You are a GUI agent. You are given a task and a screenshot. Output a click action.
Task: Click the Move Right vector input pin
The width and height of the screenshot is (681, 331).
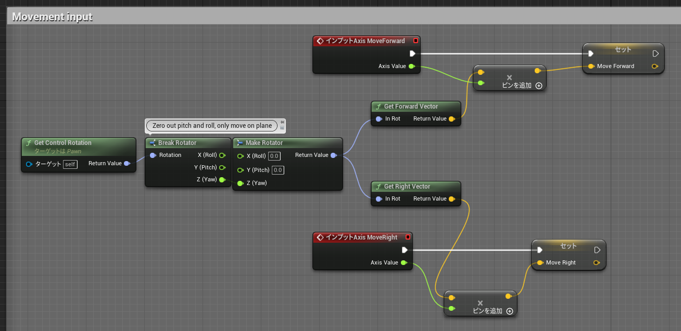tap(540, 262)
